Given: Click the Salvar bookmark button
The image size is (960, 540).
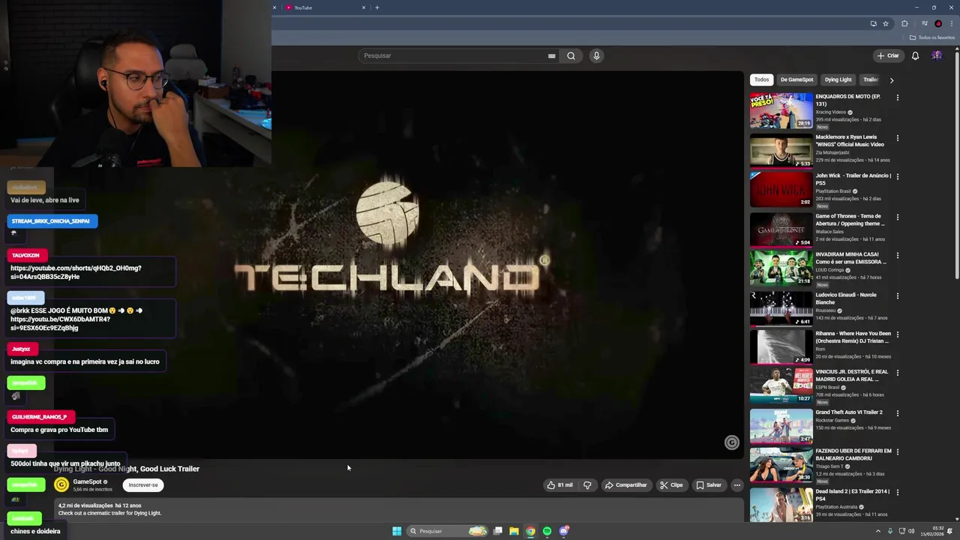Looking at the screenshot, I should [x=709, y=485].
